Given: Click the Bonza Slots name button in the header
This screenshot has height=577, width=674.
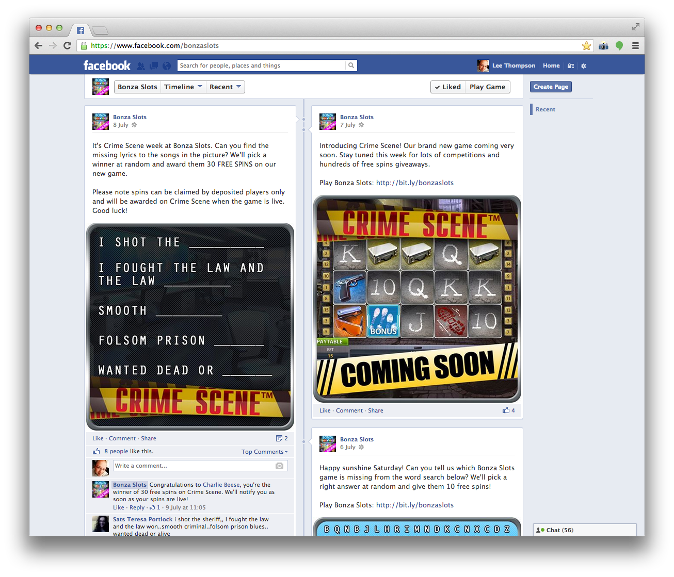Looking at the screenshot, I should pyautogui.click(x=137, y=87).
